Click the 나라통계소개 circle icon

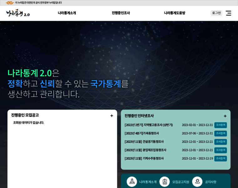pos(132,182)
